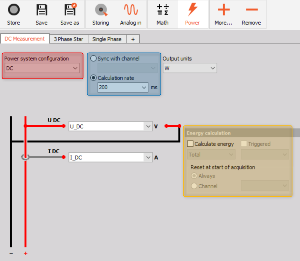Open dropdown under Triggered checkbox
300x261 pixels.
pyautogui.click(x=265, y=155)
